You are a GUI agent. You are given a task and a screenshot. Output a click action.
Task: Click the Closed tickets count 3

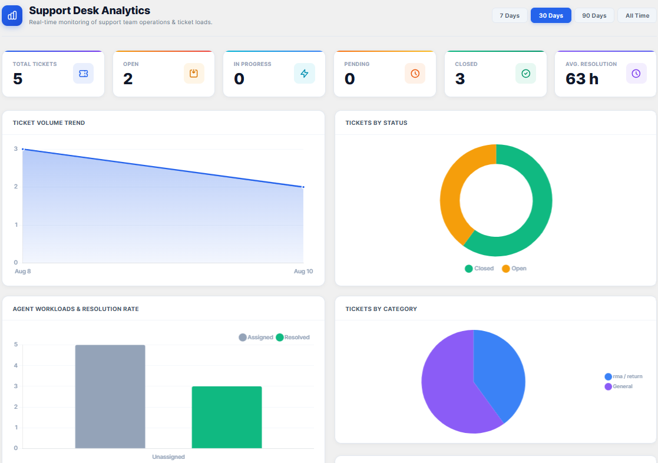pos(460,79)
